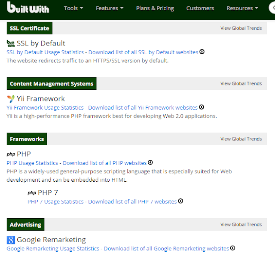Select the Content Management Systems category label
This screenshot has height=253, width=275.
tap(52, 84)
